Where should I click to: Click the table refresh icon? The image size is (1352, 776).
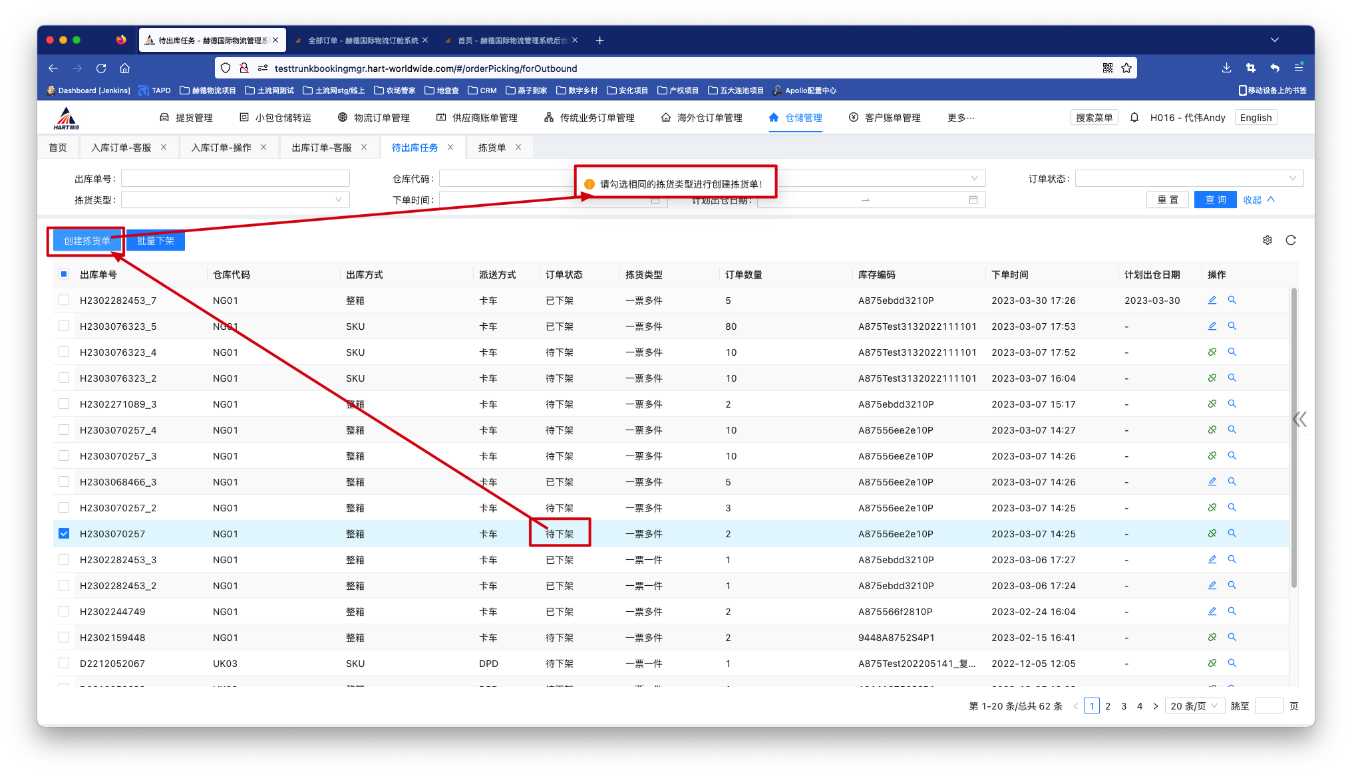coord(1291,240)
